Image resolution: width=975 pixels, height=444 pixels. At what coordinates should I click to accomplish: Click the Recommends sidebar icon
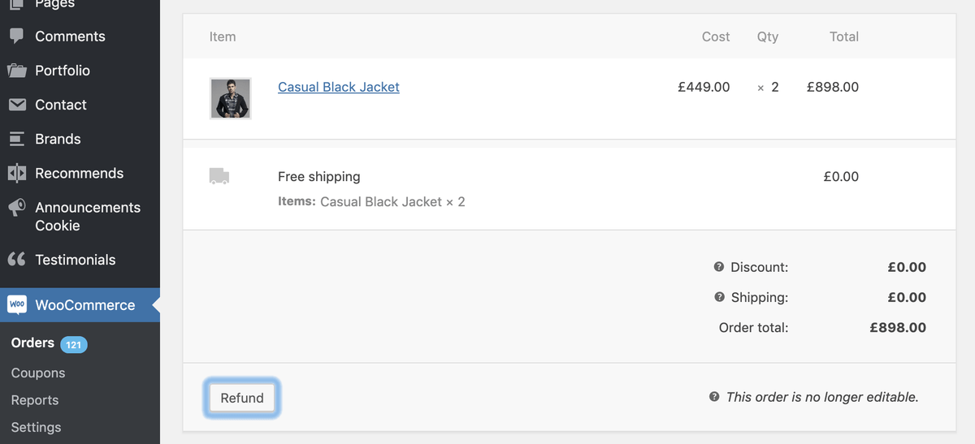click(x=16, y=173)
